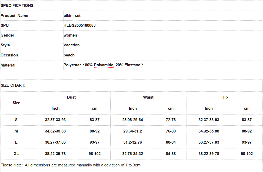263x172 pixels.
Task: Click the SPECIFICATIONS: heading
Action: pyautogui.click(x=18, y=6)
